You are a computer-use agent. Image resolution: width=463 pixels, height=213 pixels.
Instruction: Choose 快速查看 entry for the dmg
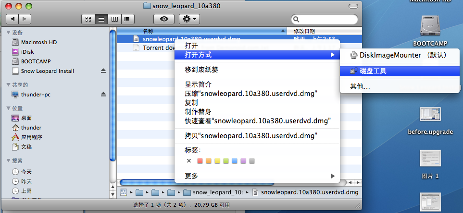(x=257, y=121)
